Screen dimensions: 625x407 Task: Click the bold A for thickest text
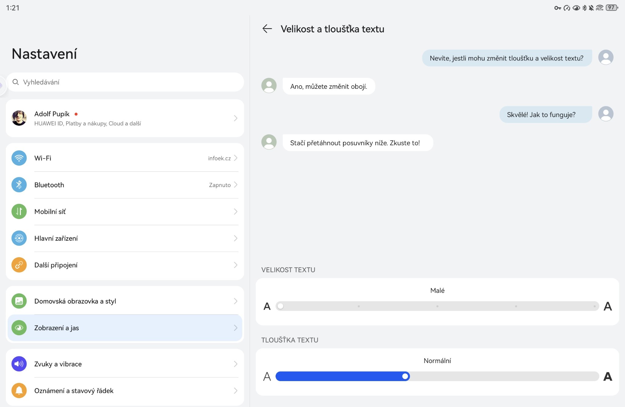tap(608, 376)
